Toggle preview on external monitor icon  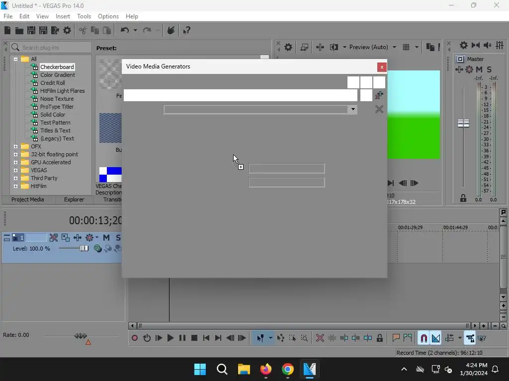click(304, 47)
